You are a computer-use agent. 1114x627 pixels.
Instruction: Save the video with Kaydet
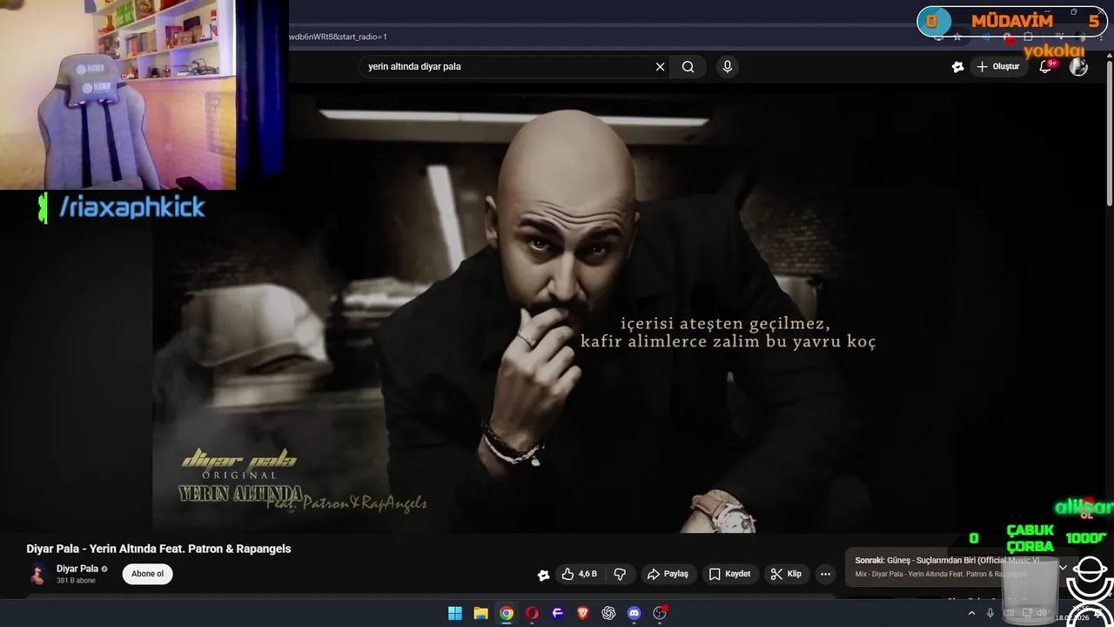click(729, 574)
